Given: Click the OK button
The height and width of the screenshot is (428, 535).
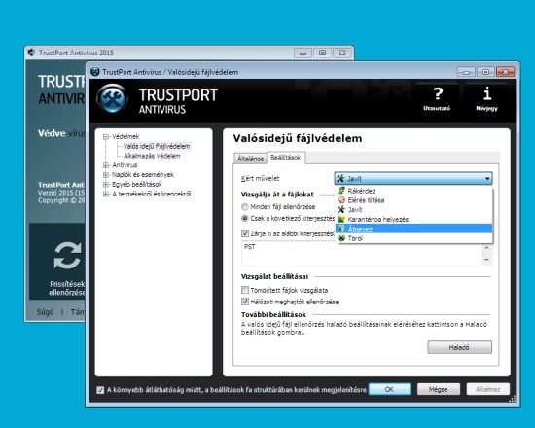Looking at the screenshot, I should click(x=390, y=389).
